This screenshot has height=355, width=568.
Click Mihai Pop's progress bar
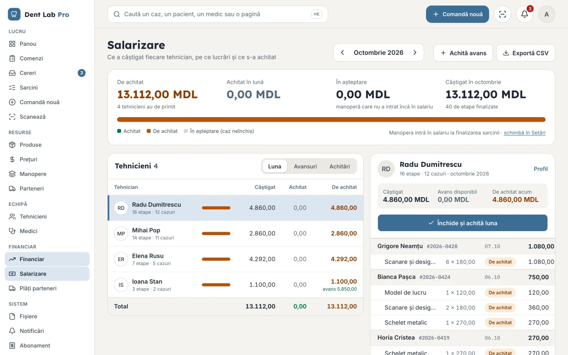pyautogui.click(x=216, y=234)
